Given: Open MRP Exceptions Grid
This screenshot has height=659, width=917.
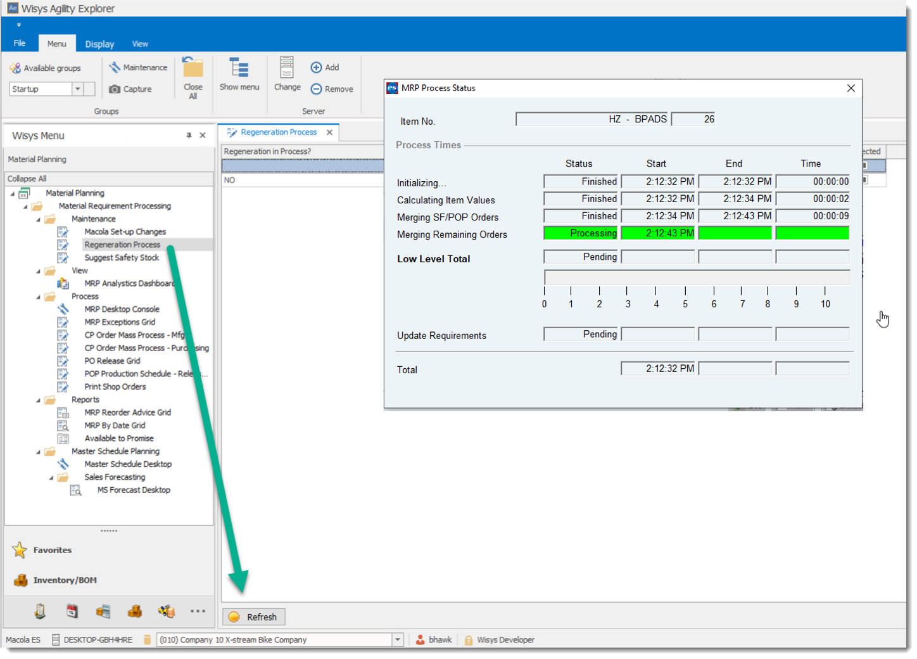Looking at the screenshot, I should click(120, 322).
